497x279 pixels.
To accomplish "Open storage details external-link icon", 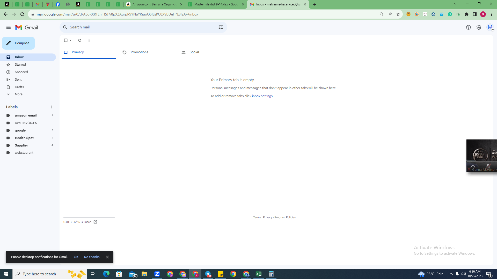I will (95, 222).
